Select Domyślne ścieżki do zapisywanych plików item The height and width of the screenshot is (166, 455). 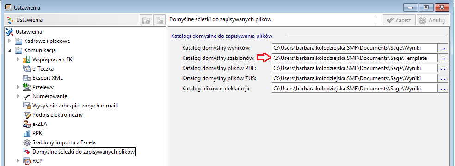coord(84,152)
